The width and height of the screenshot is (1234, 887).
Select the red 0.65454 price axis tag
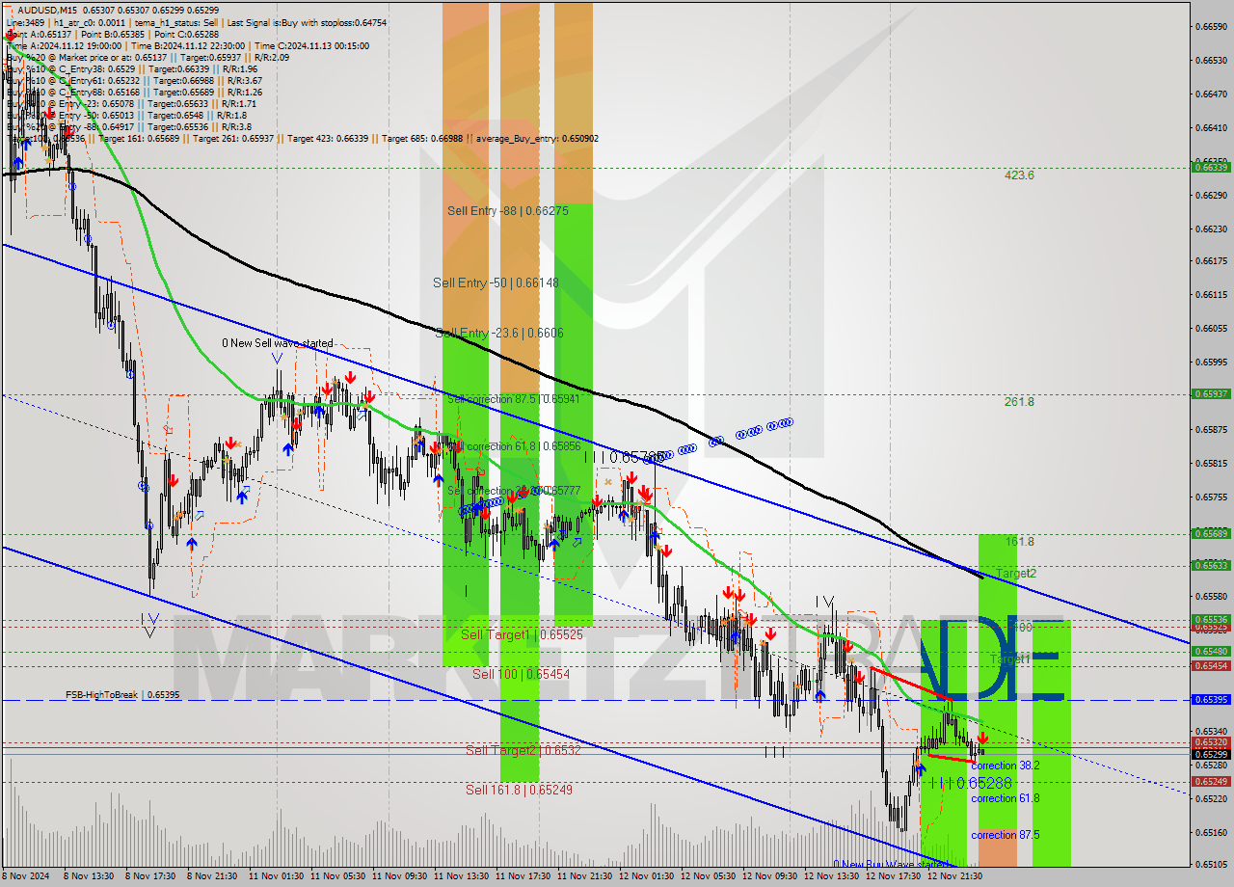pyautogui.click(x=1211, y=666)
